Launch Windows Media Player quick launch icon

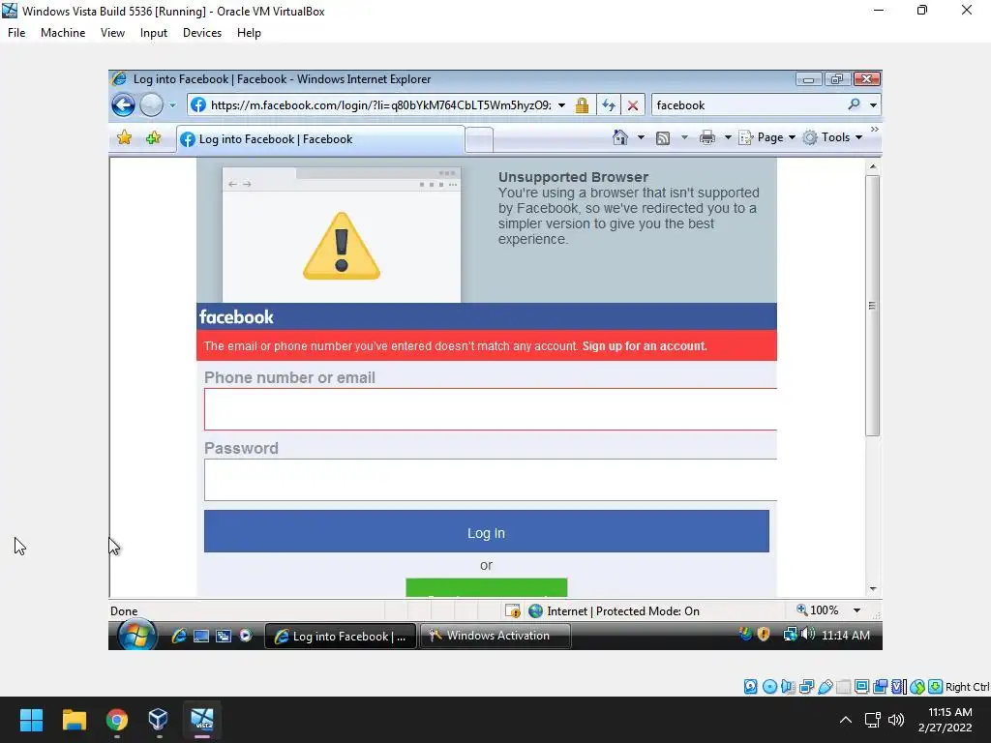[x=246, y=636]
